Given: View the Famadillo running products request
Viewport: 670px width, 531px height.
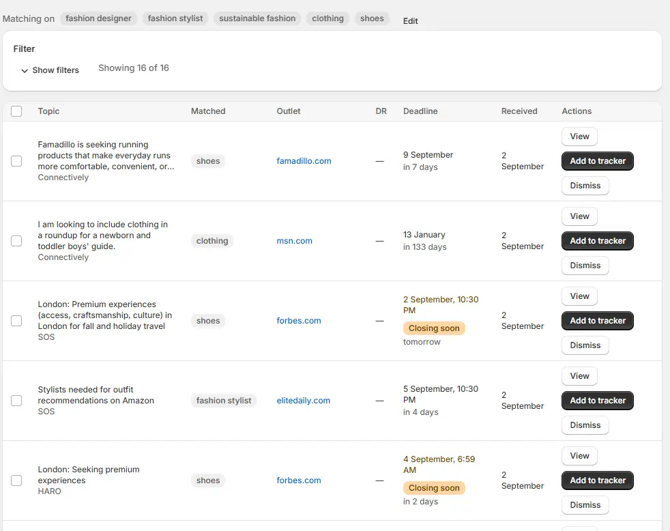Looking at the screenshot, I should [x=579, y=137].
